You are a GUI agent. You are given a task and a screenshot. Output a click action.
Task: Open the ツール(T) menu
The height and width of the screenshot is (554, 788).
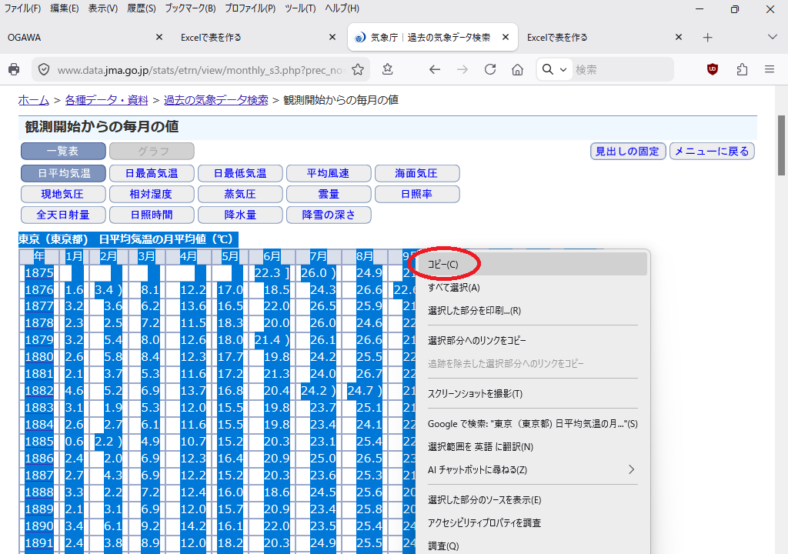300,8
